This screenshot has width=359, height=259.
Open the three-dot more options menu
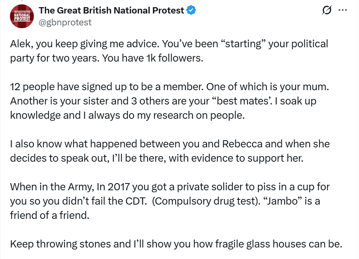click(x=342, y=11)
